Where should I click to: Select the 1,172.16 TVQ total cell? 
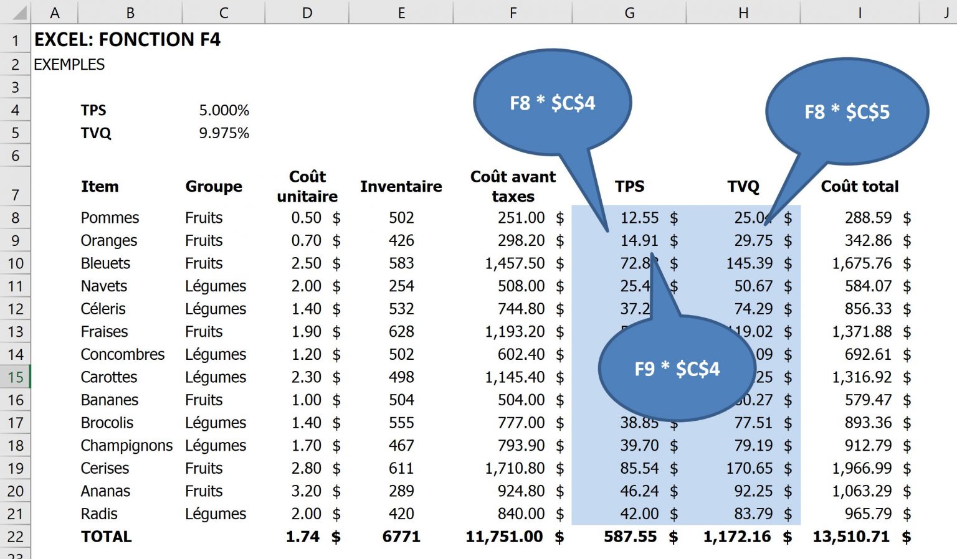(743, 537)
